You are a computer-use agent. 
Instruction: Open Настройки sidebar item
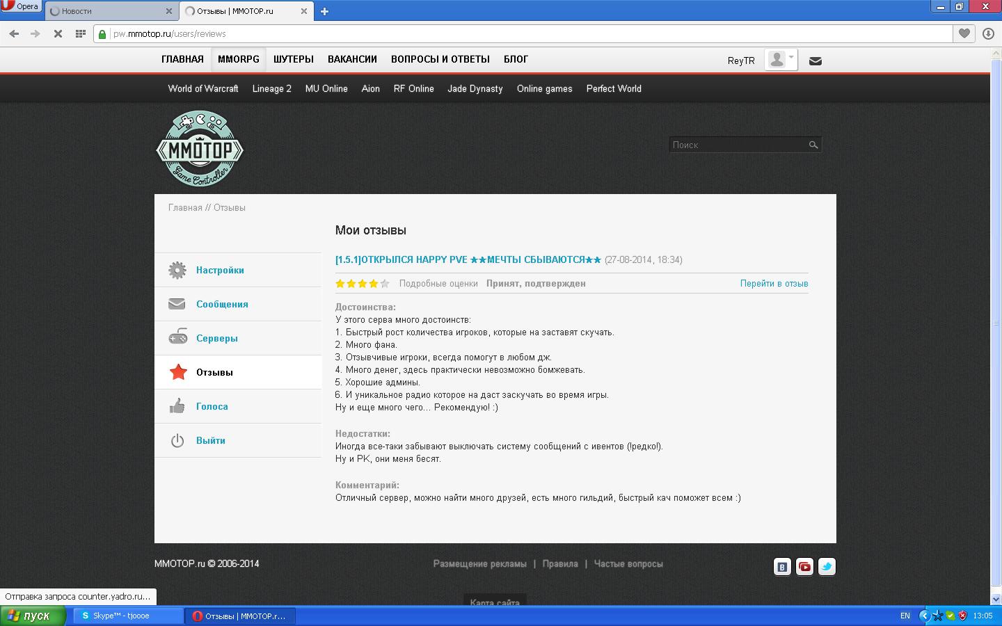tap(220, 270)
